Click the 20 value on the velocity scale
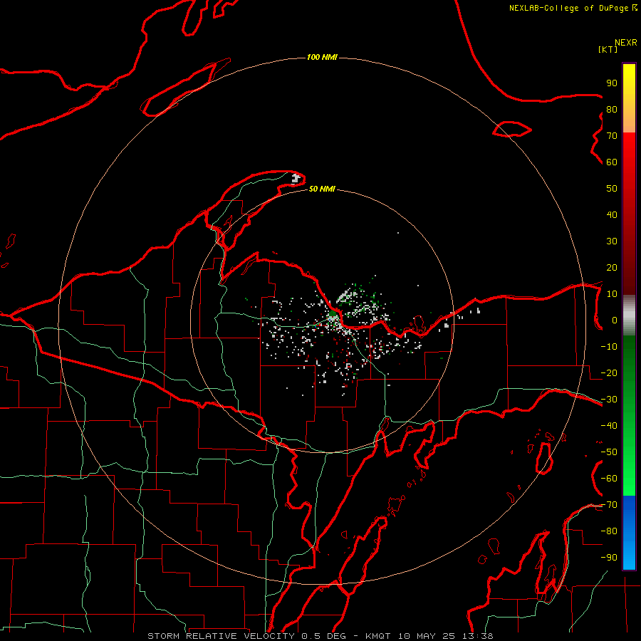This screenshot has height=641, width=641. [x=612, y=268]
